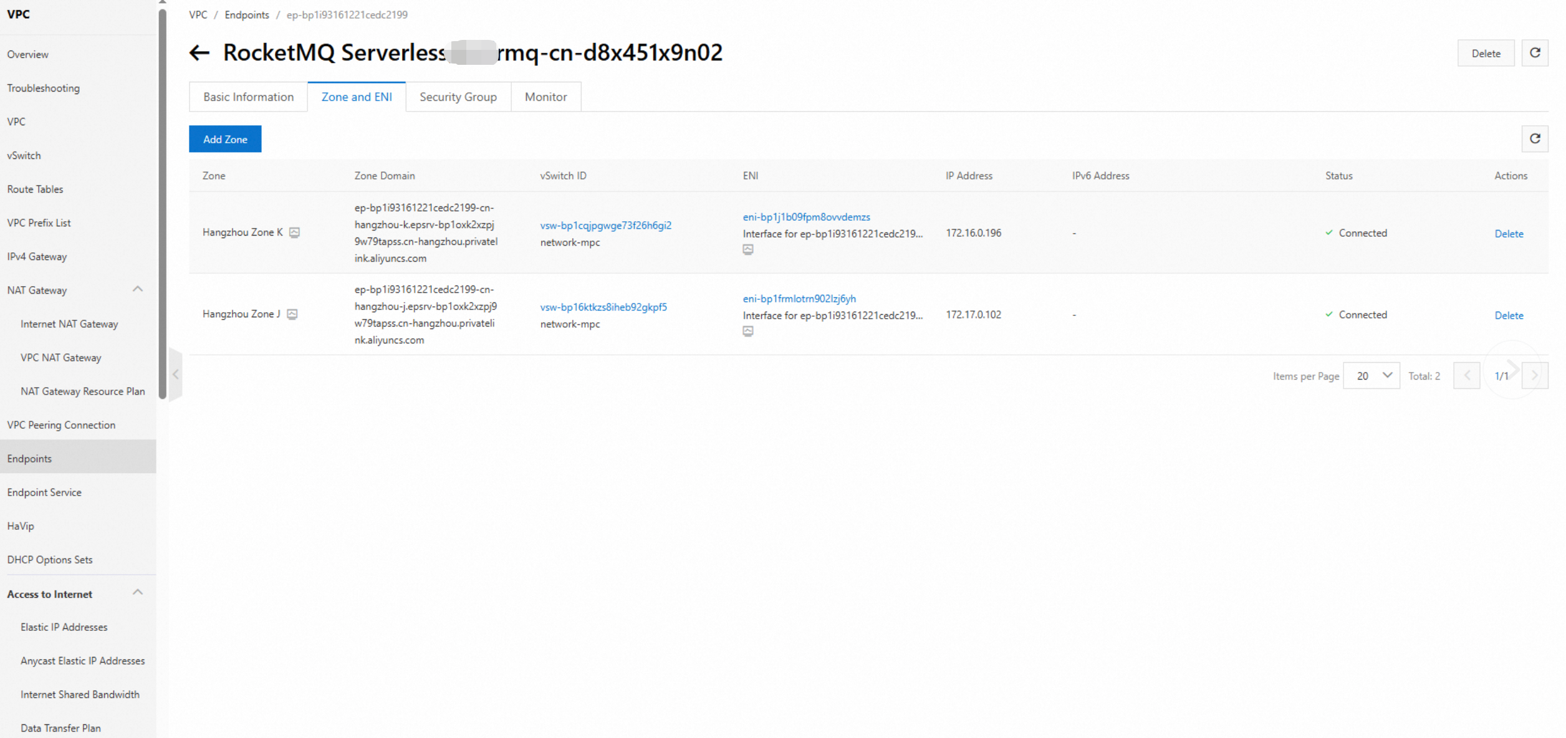This screenshot has width=1566, height=738.
Task: Collapse the NAT Gateway menu section
Action: pyautogui.click(x=138, y=289)
